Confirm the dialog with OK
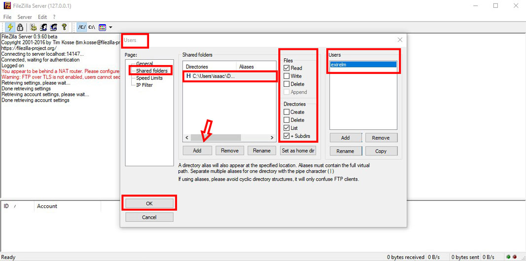This screenshot has width=526, height=261. [150, 203]
